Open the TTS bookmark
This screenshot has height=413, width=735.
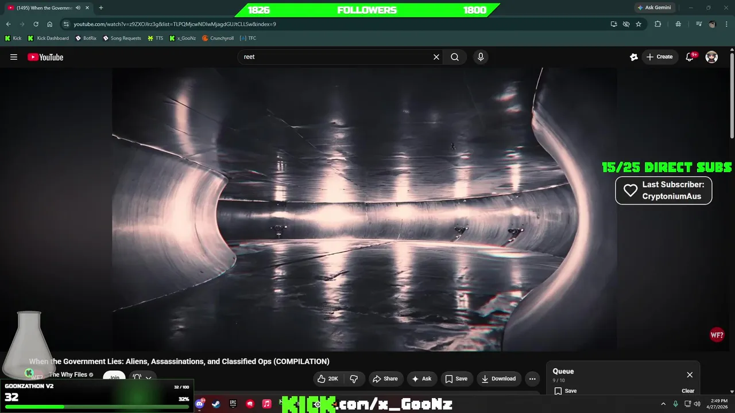point(155,38)
